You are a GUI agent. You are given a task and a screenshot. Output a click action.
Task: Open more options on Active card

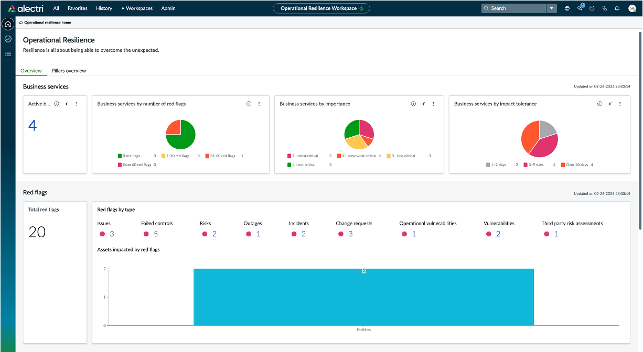pyautogui.click(x=77, y=104)
